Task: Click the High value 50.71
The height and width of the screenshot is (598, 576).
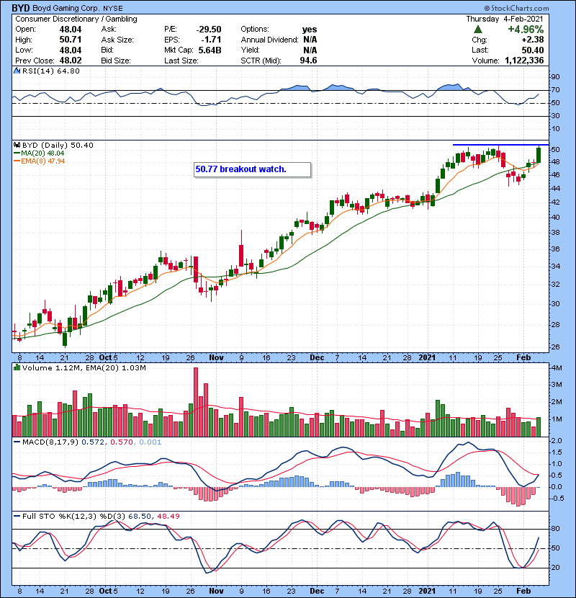Action: coord(71,40)
